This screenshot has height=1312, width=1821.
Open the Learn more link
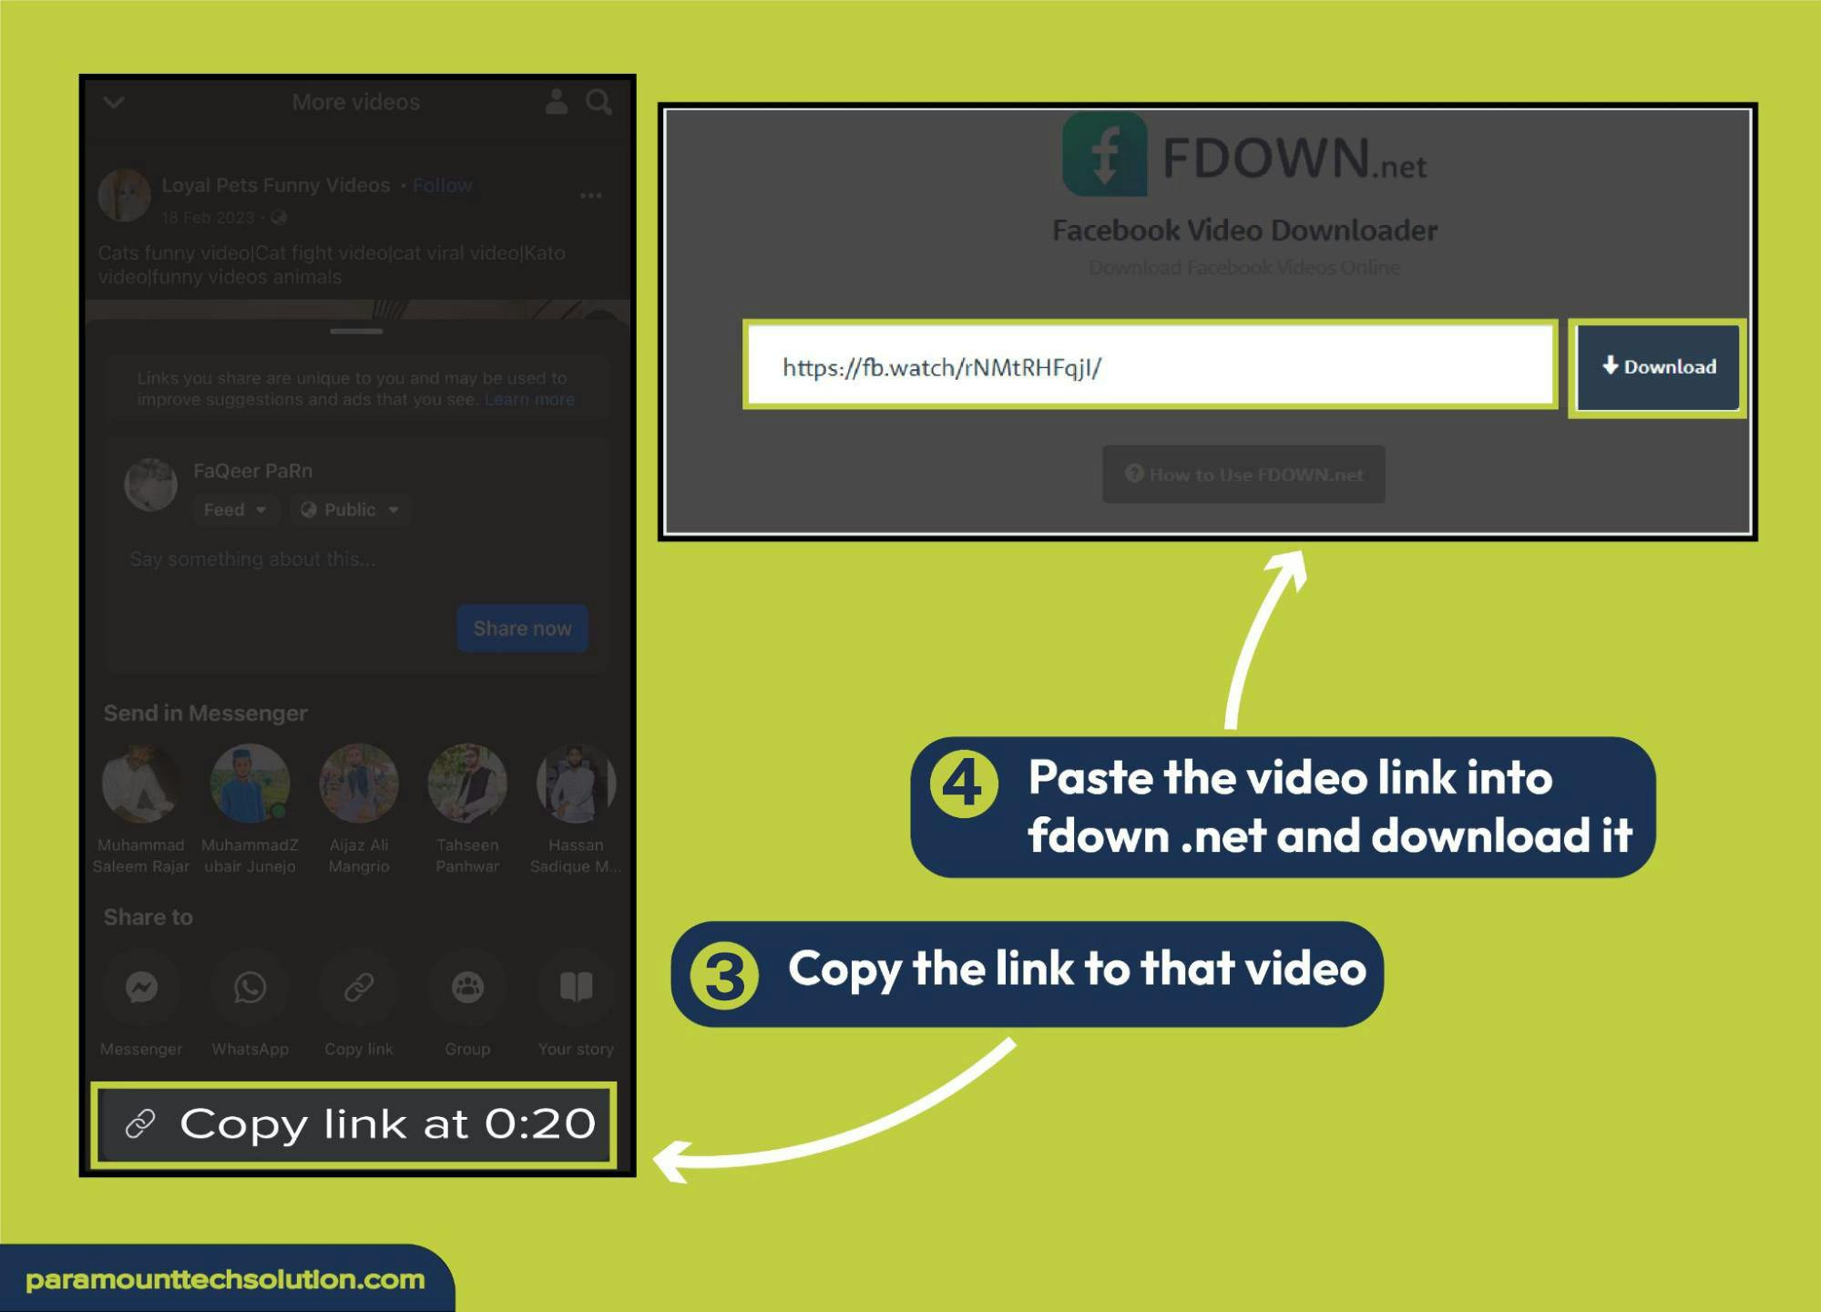[529, 400]
